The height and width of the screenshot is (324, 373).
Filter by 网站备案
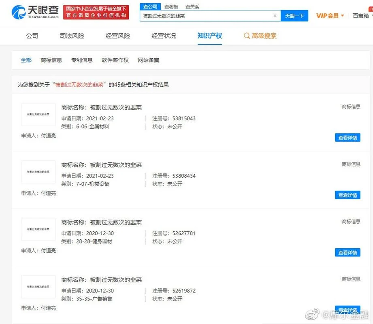[x=149, y=60]
